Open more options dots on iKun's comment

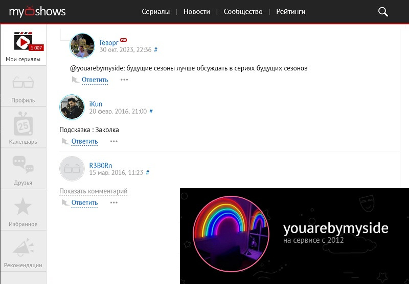[114, 141]
